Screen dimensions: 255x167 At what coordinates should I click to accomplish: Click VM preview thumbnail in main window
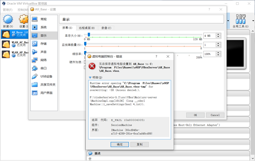[235, 54]
